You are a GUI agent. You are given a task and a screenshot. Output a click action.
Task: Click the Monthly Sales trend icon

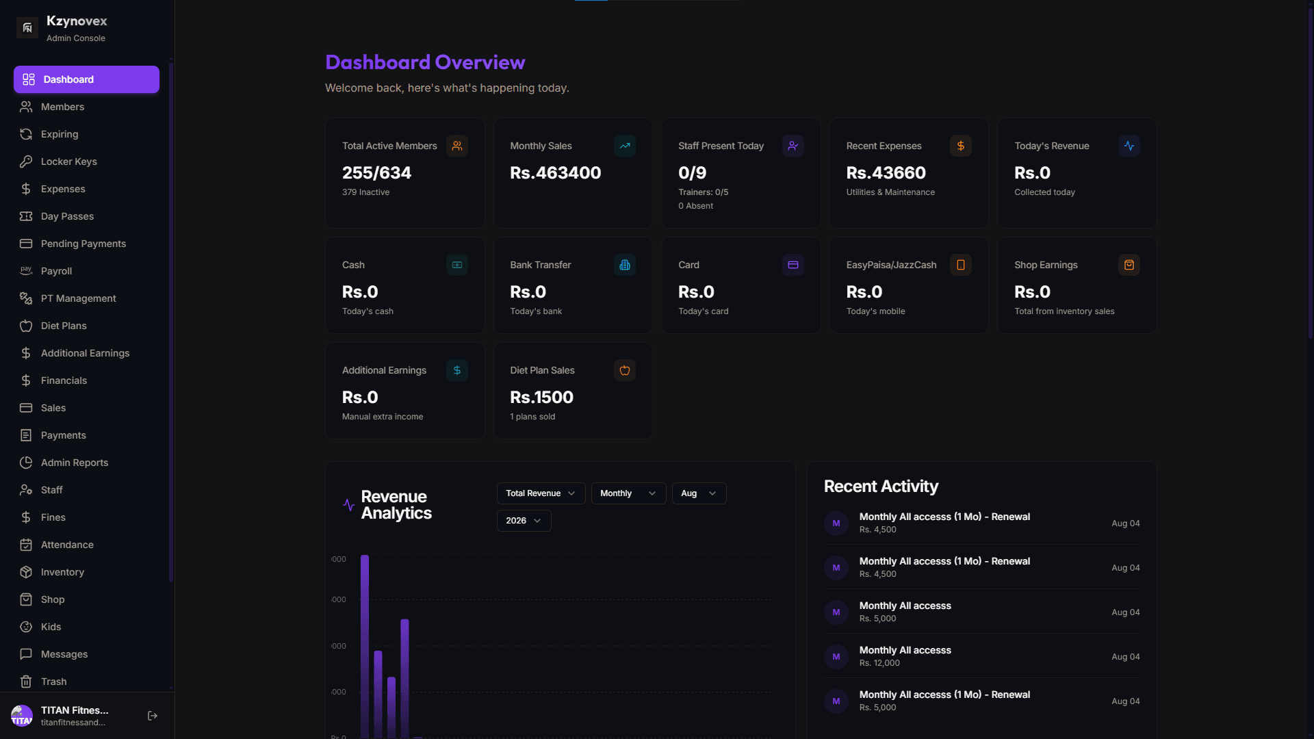(625, 146)
